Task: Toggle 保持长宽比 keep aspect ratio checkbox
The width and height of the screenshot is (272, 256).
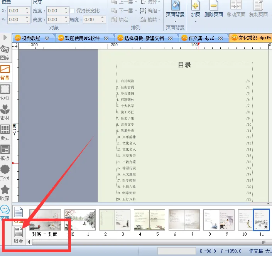Action: point(72,11)
